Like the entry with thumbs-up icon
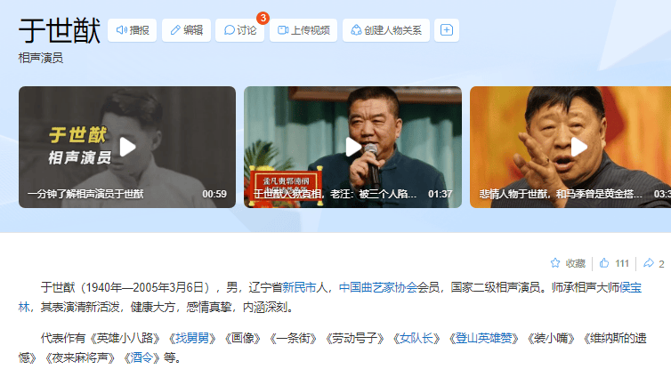 point(604,263)
